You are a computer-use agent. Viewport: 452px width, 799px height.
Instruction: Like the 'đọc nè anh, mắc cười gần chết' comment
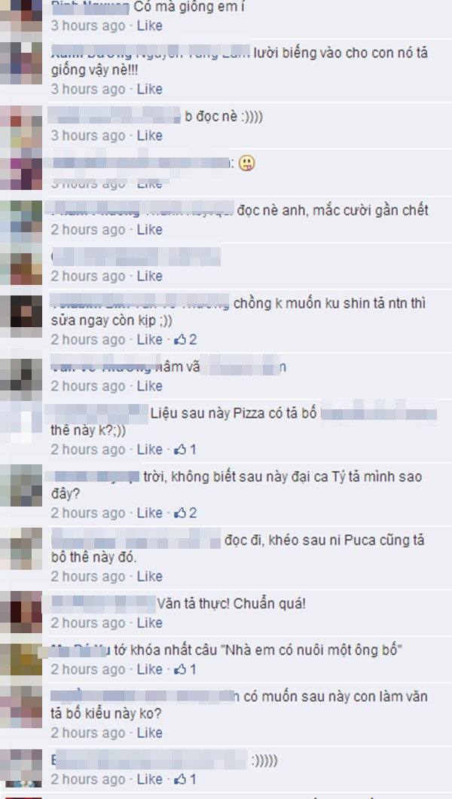tap(150, 230)
